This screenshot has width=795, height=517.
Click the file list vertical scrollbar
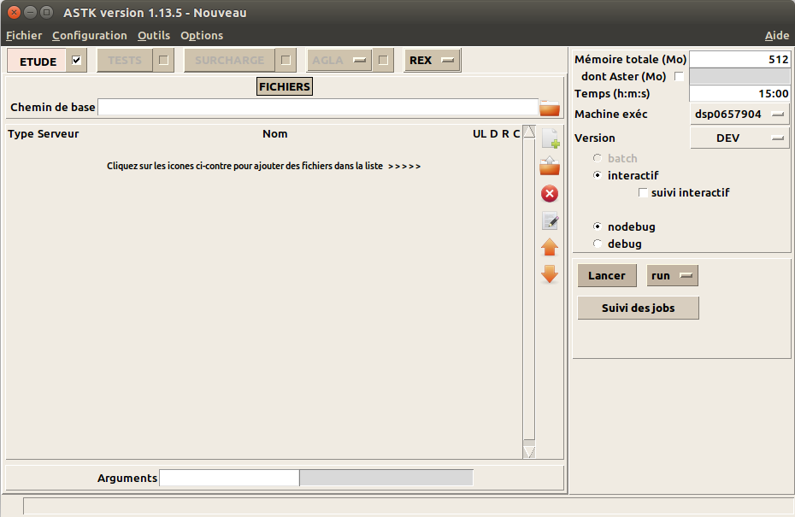(528, 291)
